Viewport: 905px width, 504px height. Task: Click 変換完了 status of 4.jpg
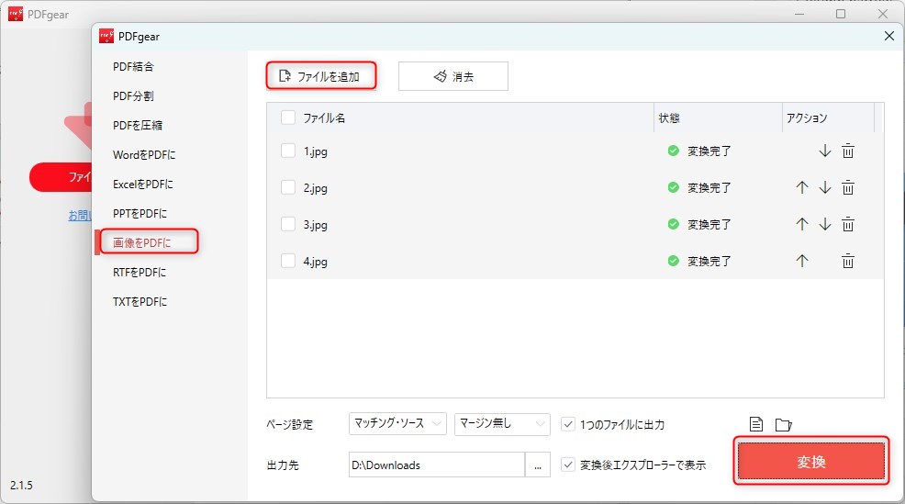point(709,261)
